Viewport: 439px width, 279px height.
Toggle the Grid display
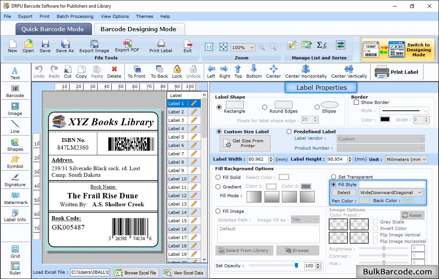tap(15, 252)
